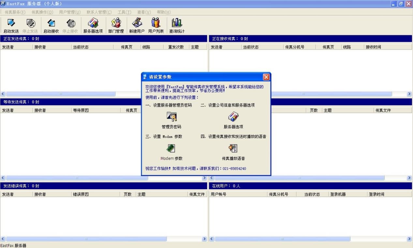The height and width of the screenshot is (248, 413).
Task: Click the 启动接收 toolbar icon
Action: [x=51, y=23]
